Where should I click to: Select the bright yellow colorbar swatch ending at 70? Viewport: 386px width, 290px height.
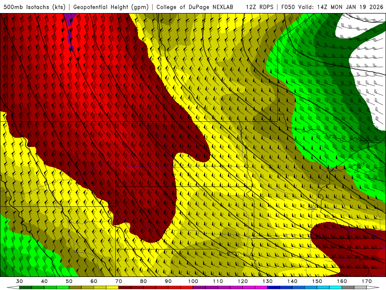pyautogui.click(x=112, y=288)
